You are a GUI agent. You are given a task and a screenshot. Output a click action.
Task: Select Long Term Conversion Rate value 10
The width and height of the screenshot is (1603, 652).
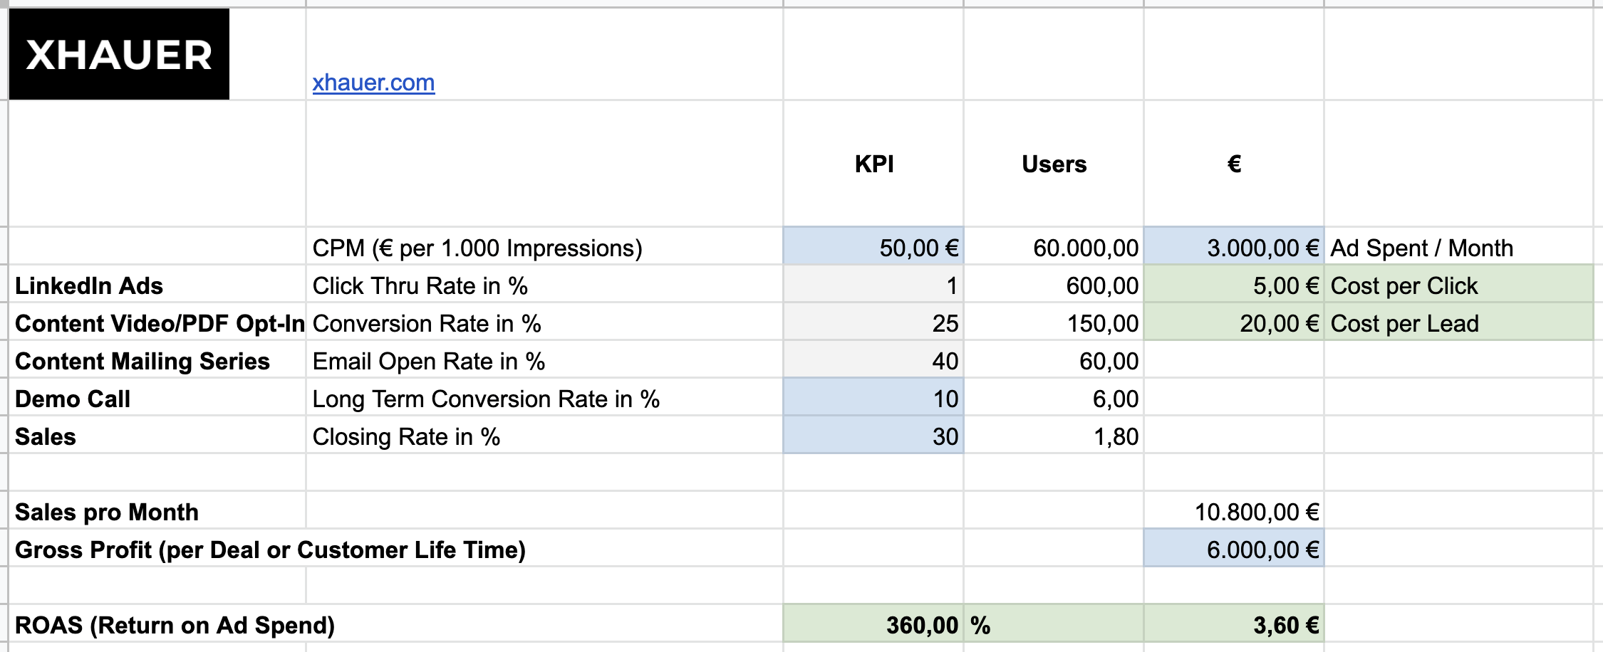[873, 397]
